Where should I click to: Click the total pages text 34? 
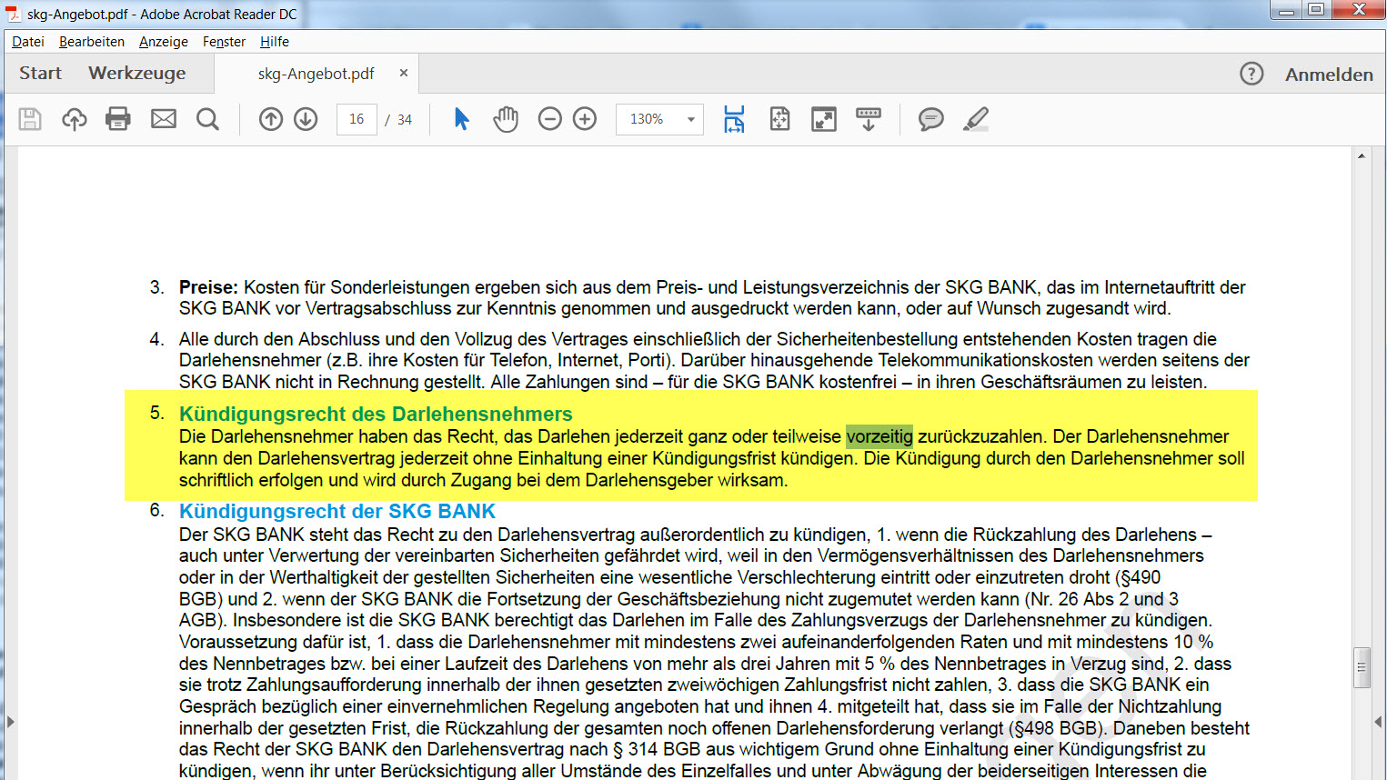pos(405,120)
